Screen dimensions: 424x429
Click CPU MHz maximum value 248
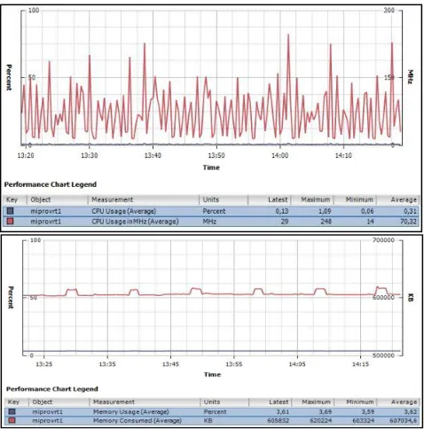point(326,222)
